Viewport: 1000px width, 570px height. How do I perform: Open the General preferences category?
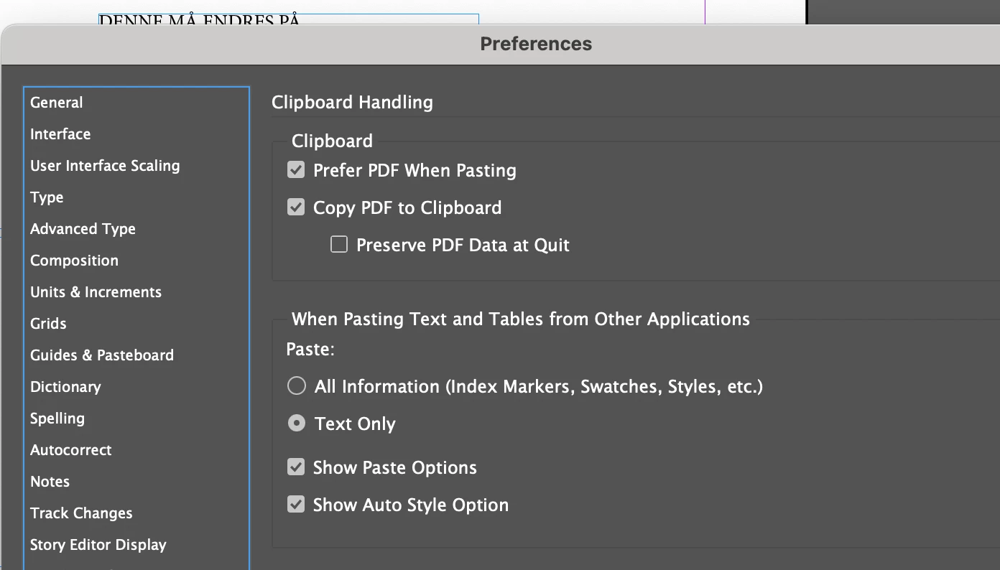[57, 103]
